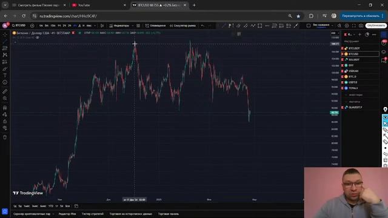
Task: Open the candle chart type selector
Action: tap(102, 25)
